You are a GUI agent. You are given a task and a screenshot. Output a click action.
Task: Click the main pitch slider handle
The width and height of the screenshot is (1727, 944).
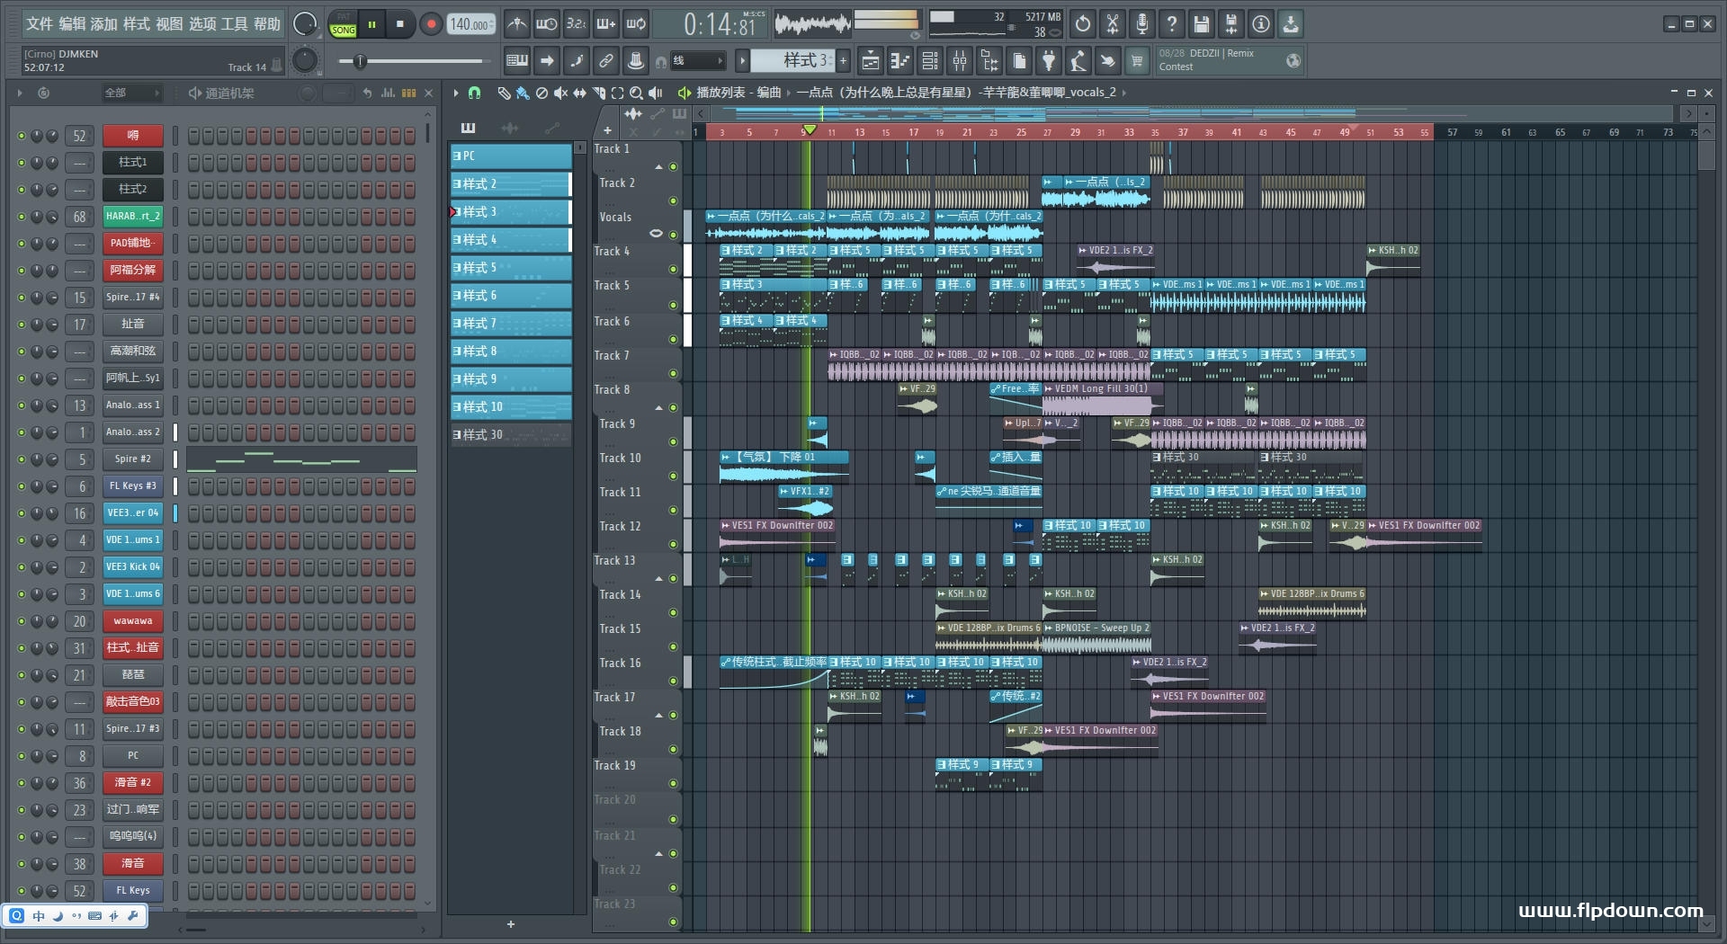[360, 61]
